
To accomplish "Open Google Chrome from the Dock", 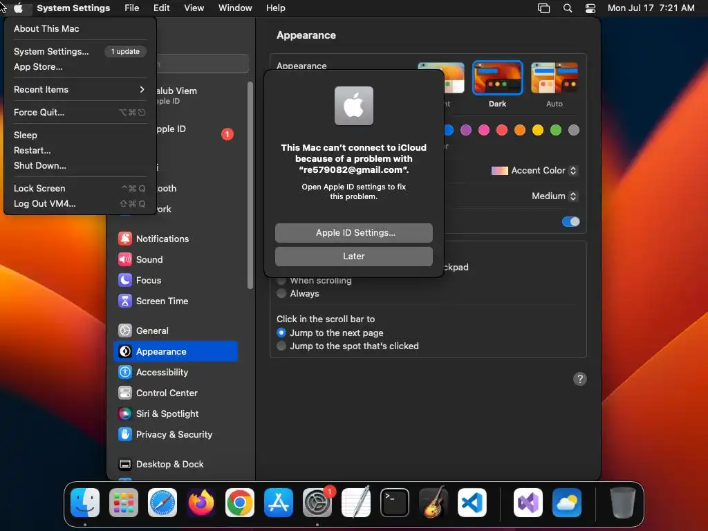I will point(240,503).
